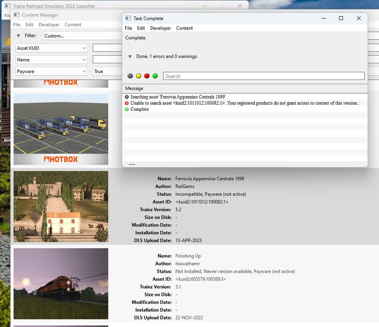The height and width of the screenshot is (327, 379).
Task: Click author name hiawathamr
Action: pos(188,264)
